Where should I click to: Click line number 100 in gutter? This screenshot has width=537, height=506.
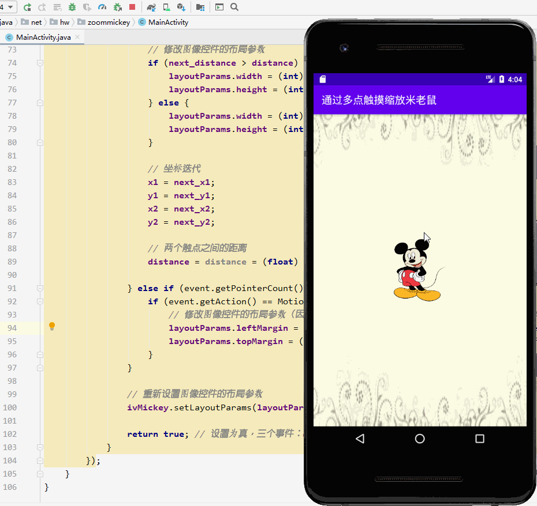[x=10, y=407]
